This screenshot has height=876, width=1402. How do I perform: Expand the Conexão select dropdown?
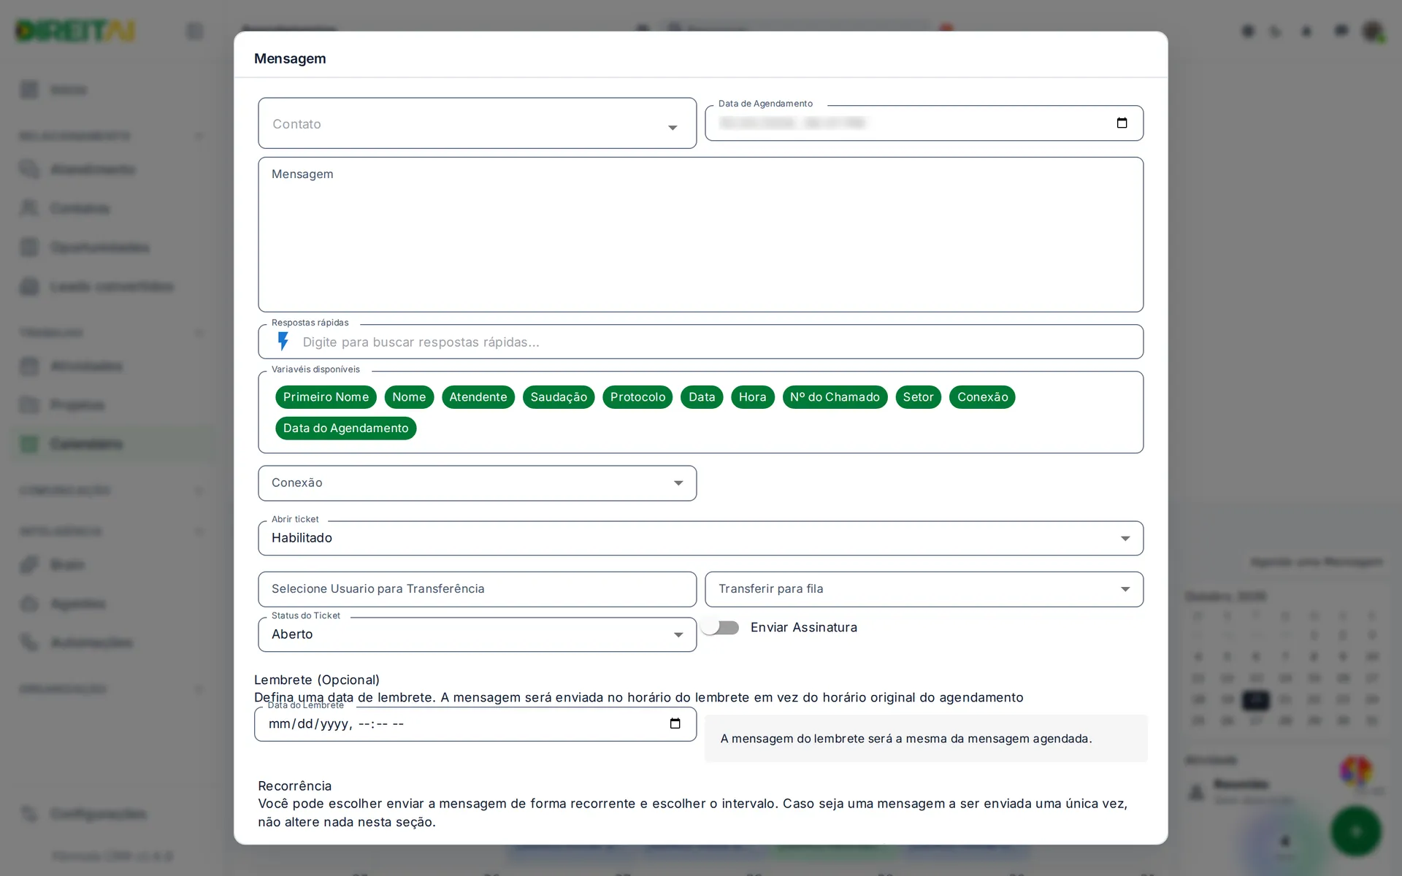click(477, 483)
